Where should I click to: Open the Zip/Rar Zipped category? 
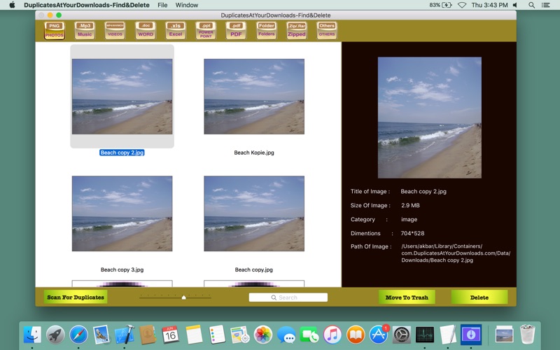(297, 30)
